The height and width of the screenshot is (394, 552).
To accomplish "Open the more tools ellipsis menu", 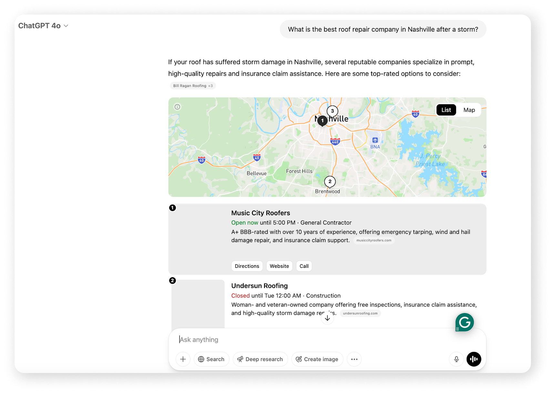I will click(x=354, y=359).
